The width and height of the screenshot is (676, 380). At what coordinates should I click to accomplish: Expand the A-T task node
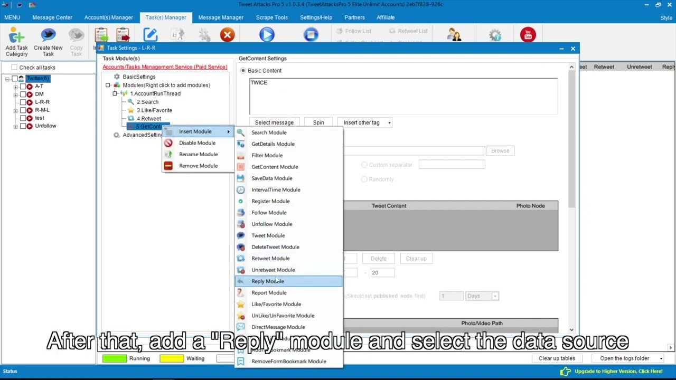click(x=15, y=87)
